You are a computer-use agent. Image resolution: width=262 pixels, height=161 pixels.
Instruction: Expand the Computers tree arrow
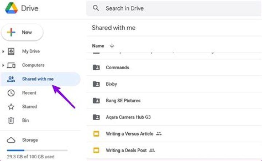[x=3, y=66]
